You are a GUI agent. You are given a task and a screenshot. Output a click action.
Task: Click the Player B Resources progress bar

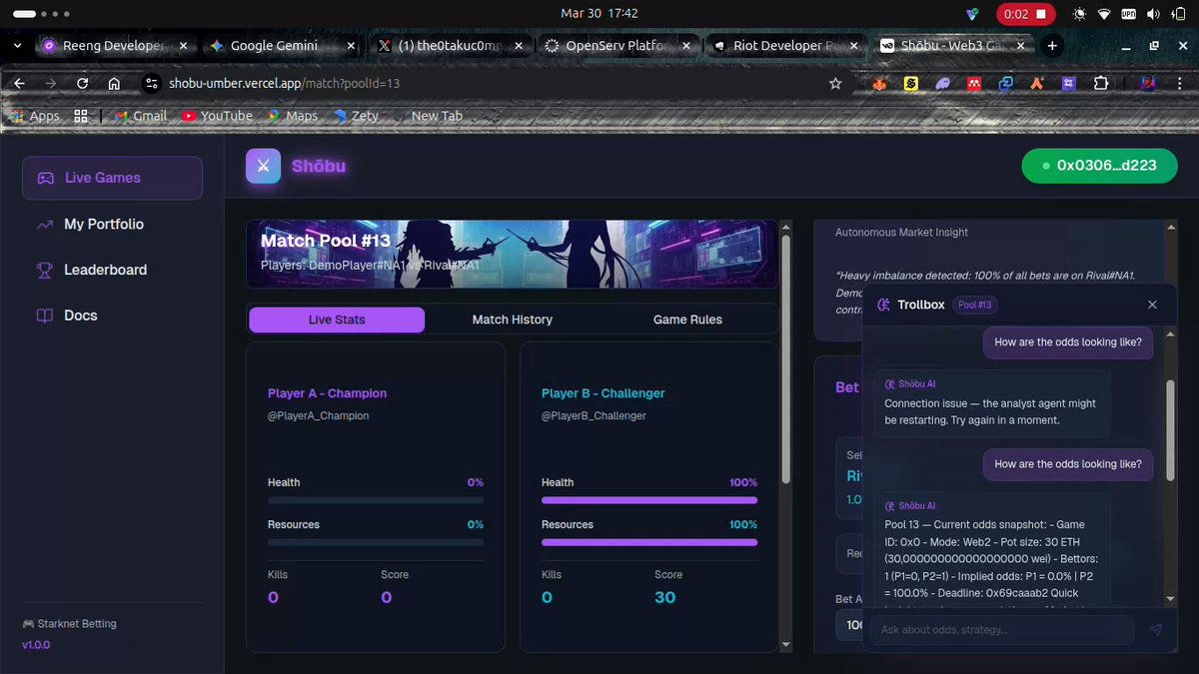click(649, 542)
